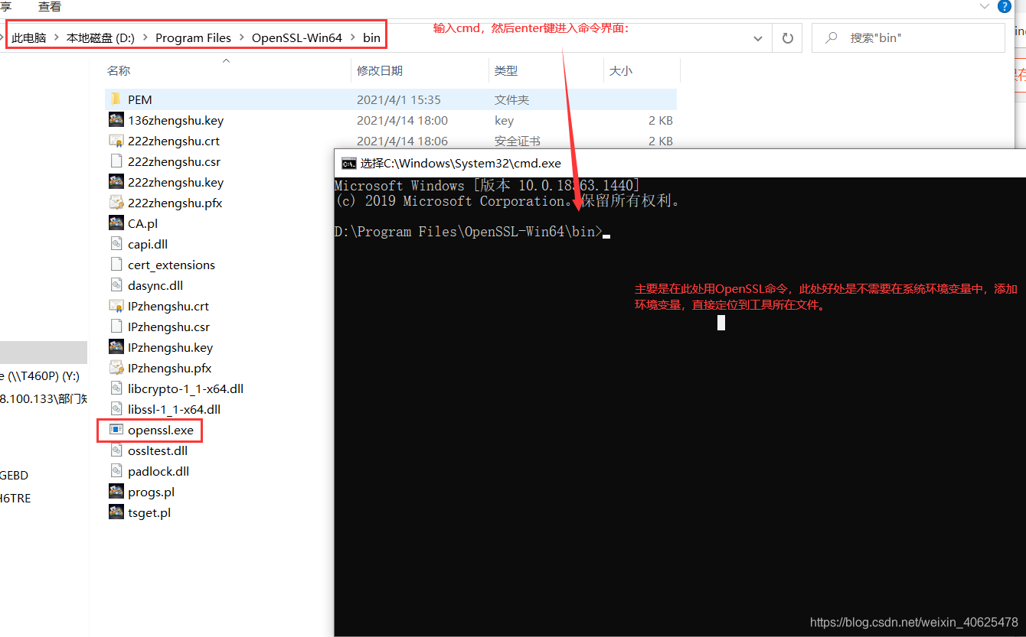1026x637 pixels.
Task: Navigate to 此电脑 in the address bar
Action: [x=31, y=37]
